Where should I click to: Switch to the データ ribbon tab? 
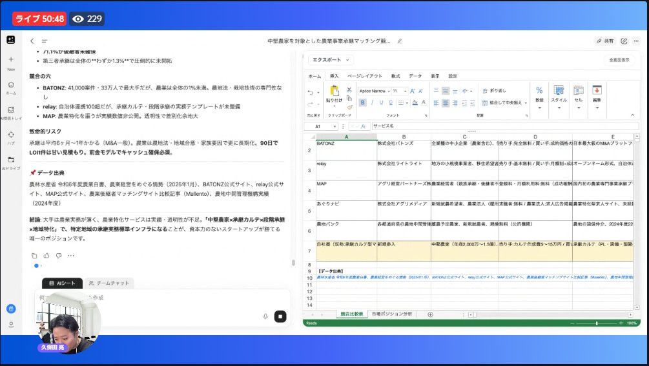pyautogui.click(x=415, y=76)
